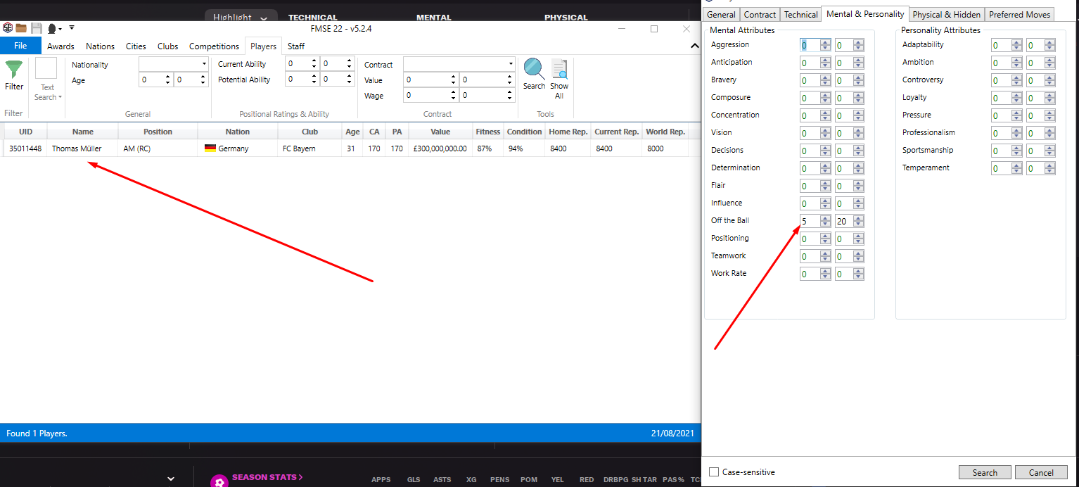Toggle the Case-sensitive checkbox
This screenshot has width=1079, height=487.
[x=715, y=472]
